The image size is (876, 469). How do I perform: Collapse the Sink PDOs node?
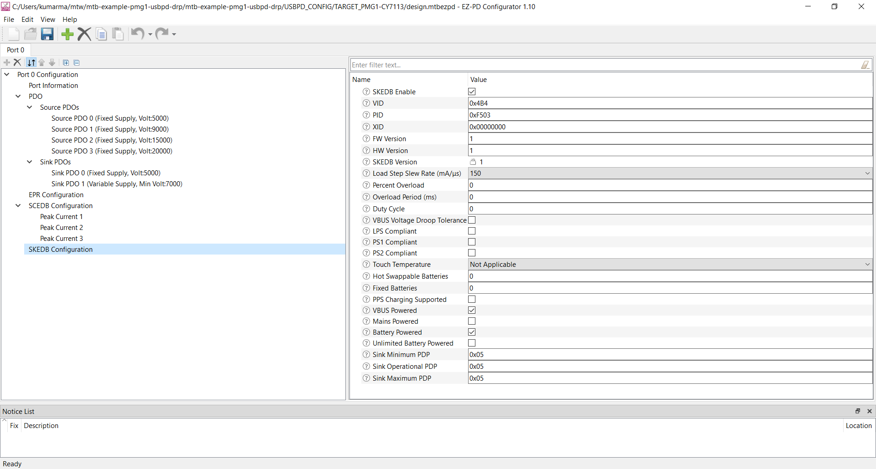coord(30,162)
